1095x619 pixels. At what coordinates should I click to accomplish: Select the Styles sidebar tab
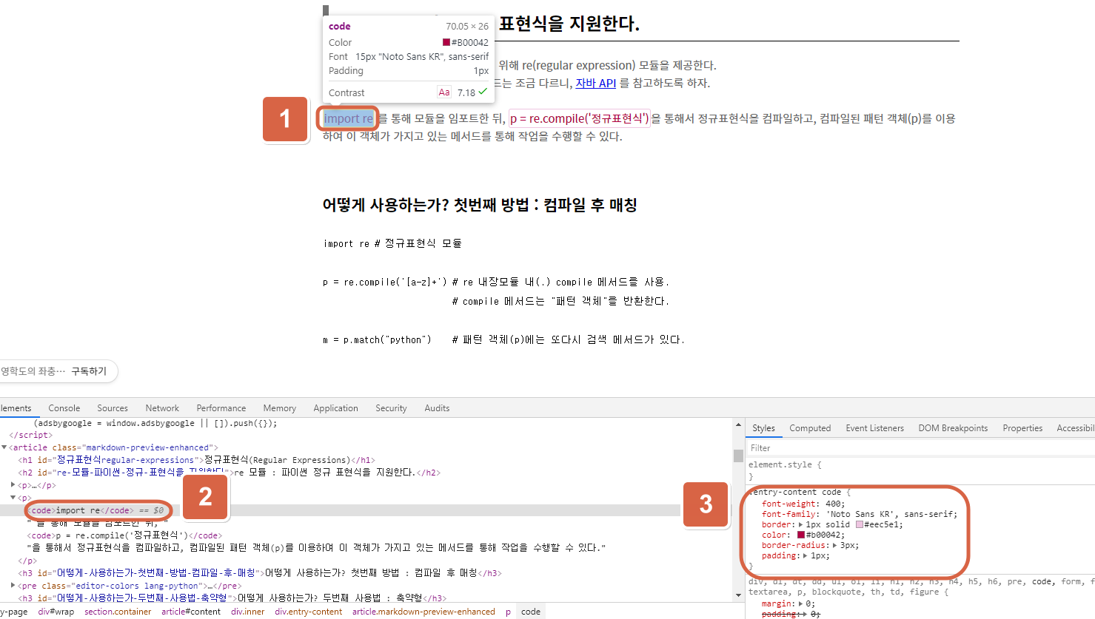click(763, 428)
